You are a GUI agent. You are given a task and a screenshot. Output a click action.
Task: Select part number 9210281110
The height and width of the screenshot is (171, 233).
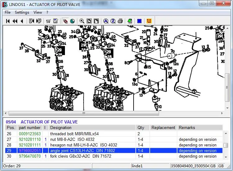tap(30, 139)
